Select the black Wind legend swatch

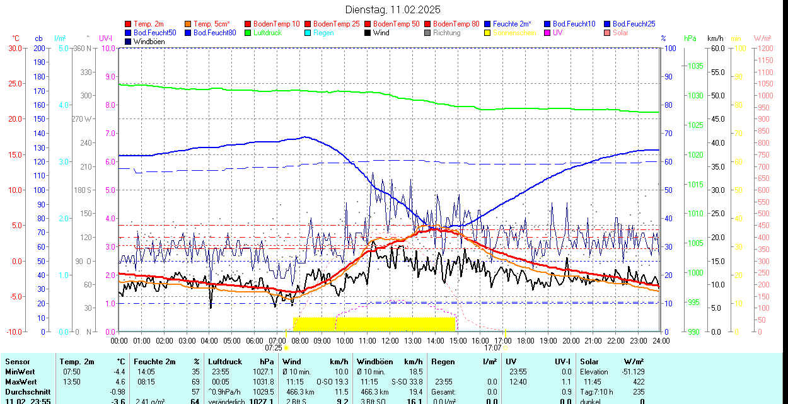[368, 33]
